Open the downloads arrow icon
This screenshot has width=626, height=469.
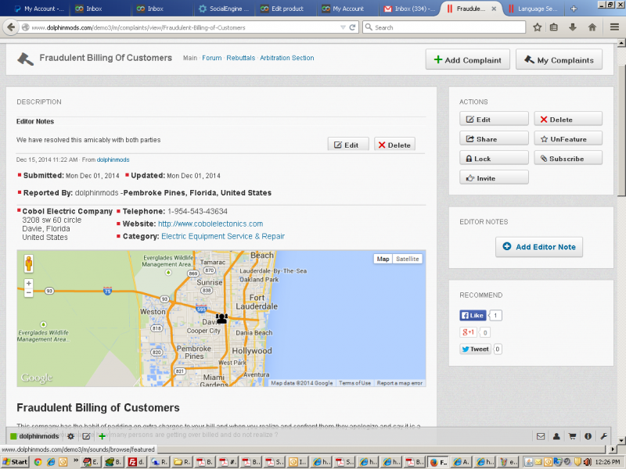tap(573, 27)
